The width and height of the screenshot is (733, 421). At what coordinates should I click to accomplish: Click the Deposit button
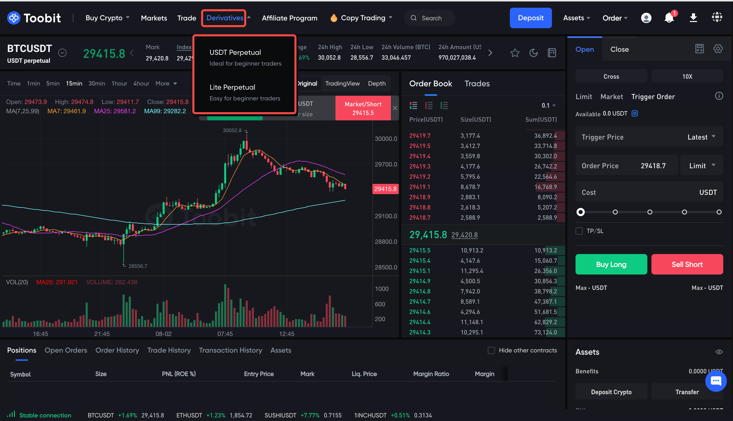[531, 18]
